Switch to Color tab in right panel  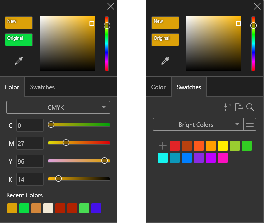point(158,87)
